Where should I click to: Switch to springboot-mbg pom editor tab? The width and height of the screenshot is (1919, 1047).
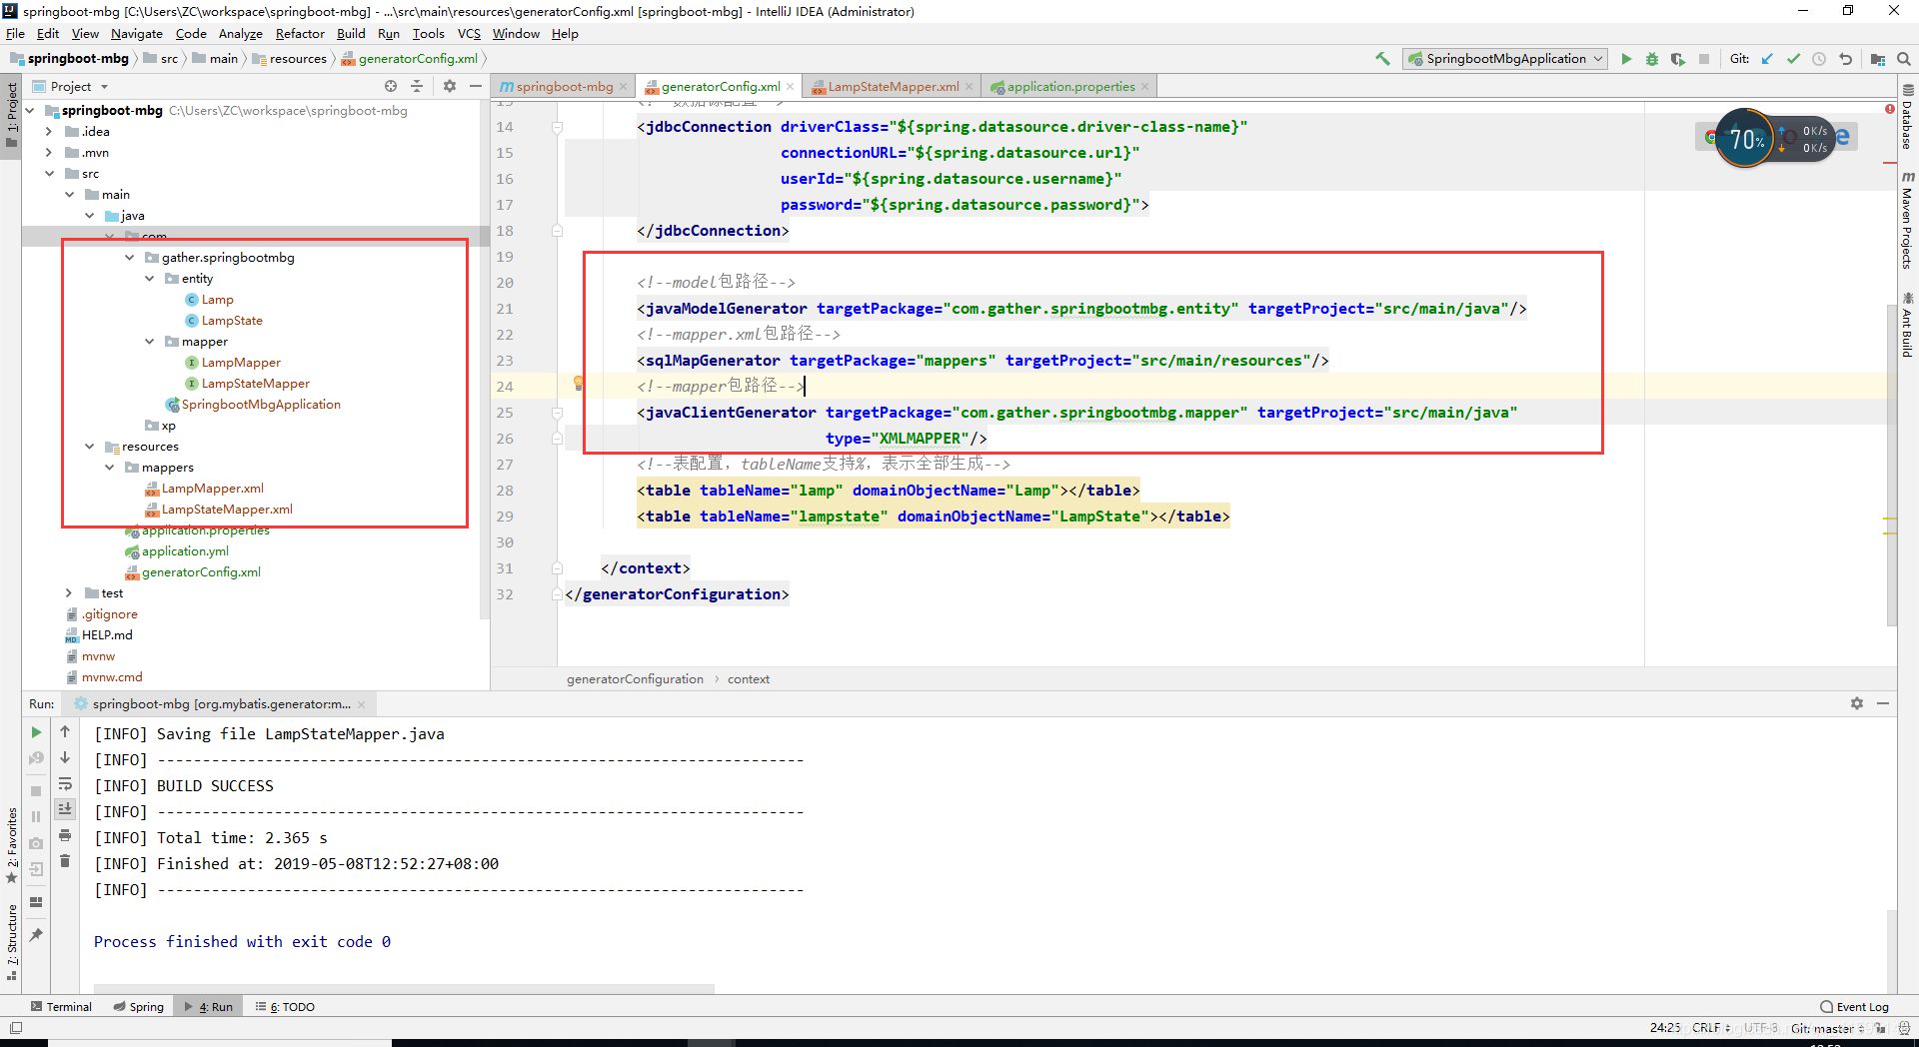(x=565, y=87)
